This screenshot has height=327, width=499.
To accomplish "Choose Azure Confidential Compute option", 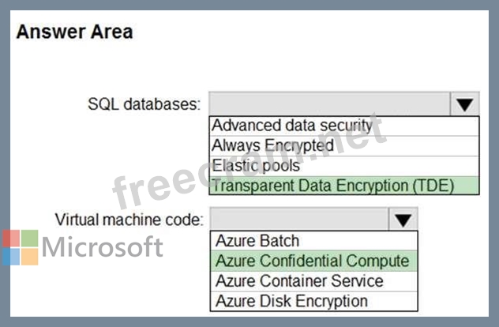I will pos(313,261).
